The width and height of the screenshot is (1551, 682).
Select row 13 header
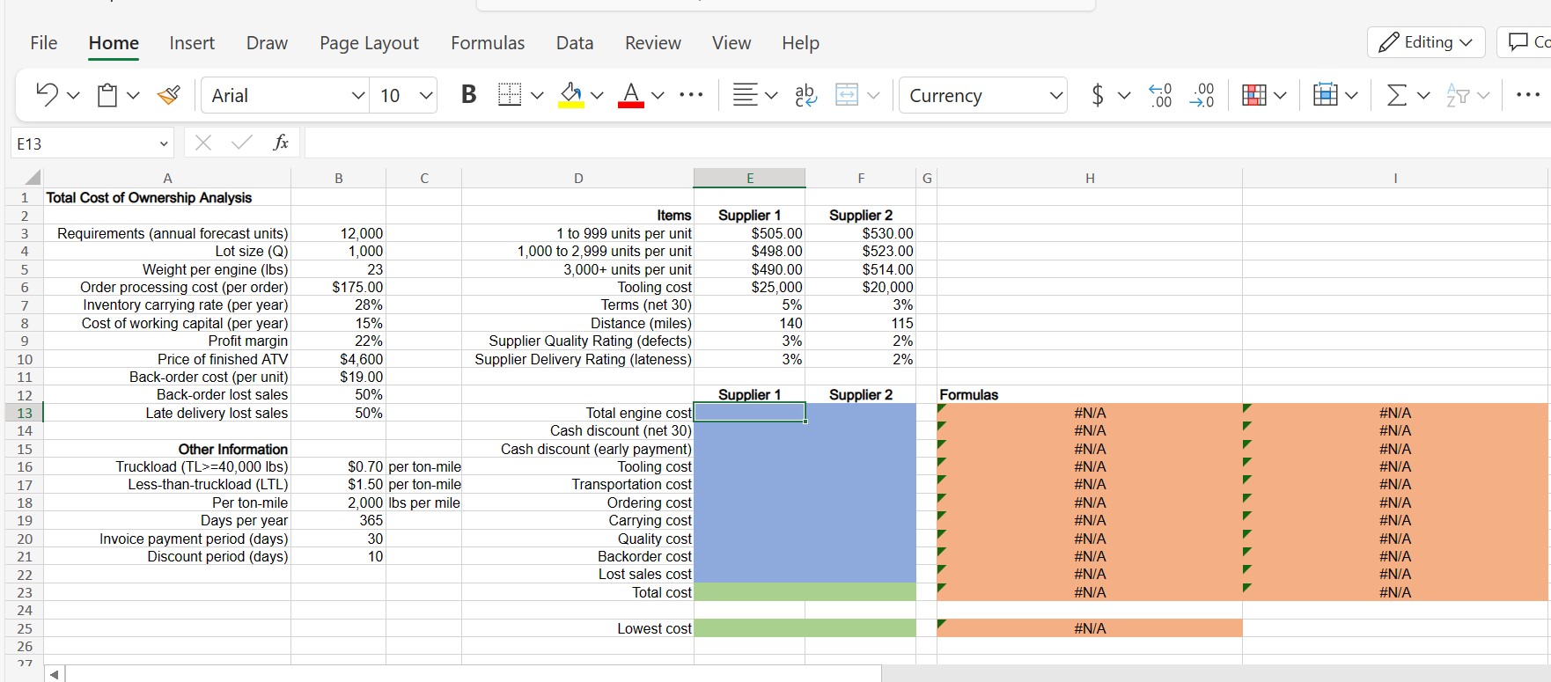(x=25, y=413)
